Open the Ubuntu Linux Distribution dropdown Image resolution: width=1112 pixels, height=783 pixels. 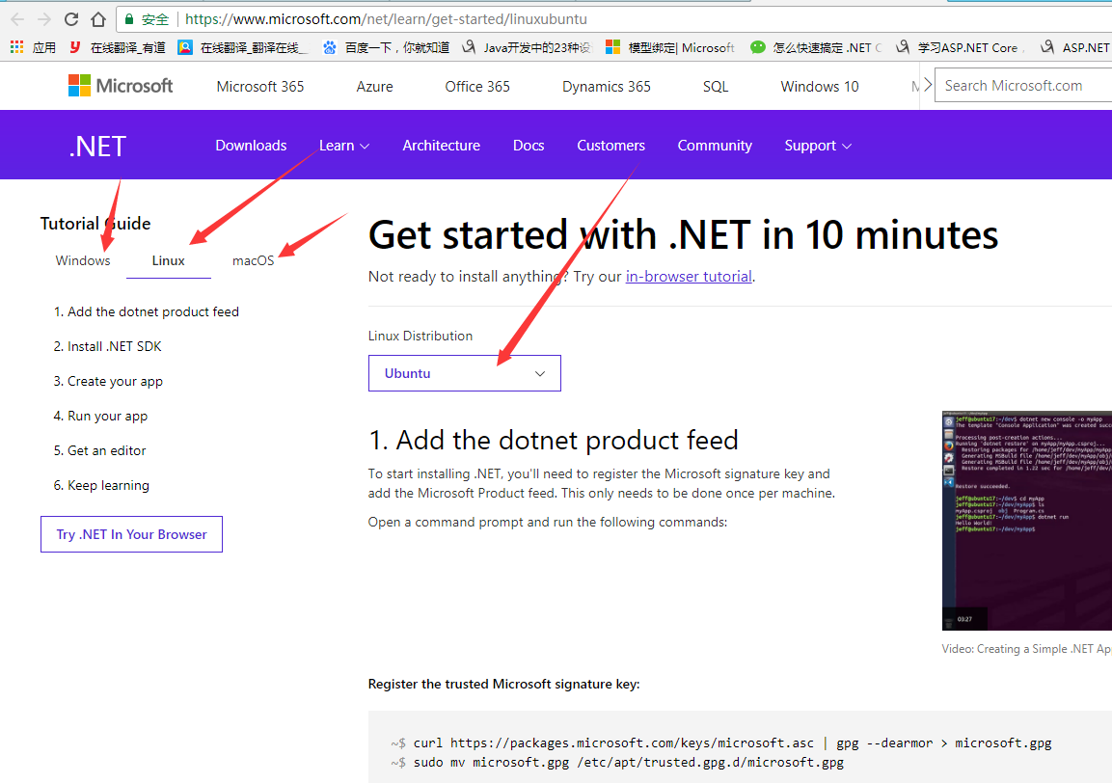pos(465,373)
